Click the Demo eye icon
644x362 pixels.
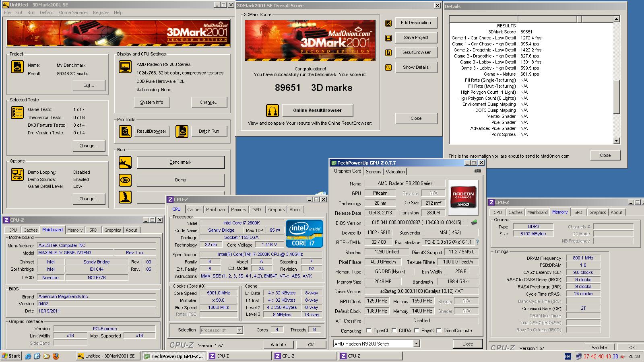(125, 180)
